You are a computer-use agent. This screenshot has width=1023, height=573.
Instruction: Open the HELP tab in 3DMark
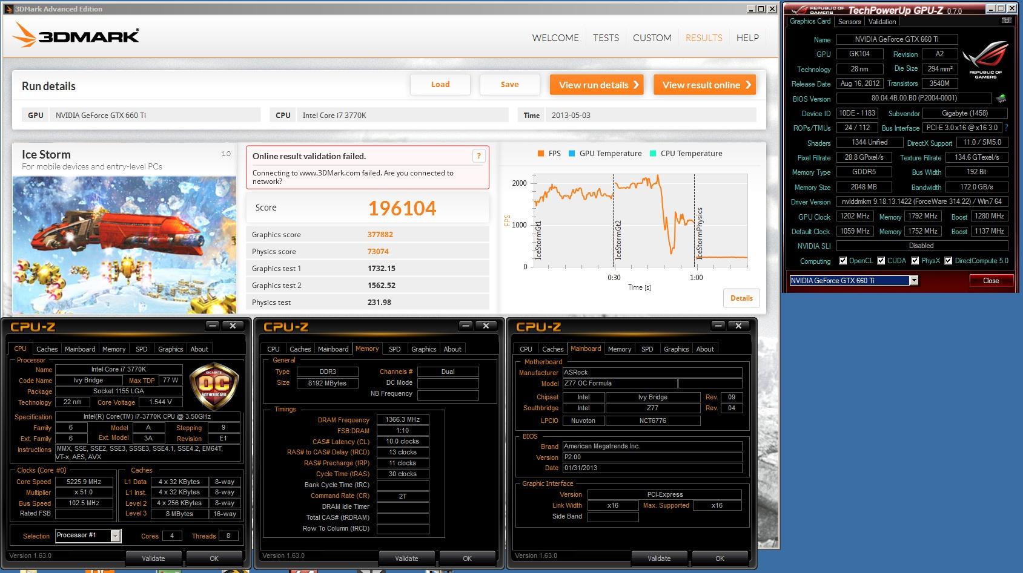(747, 38)
